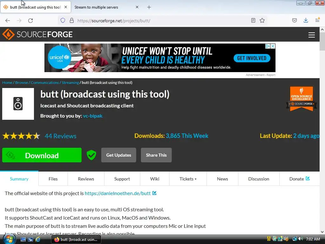Click the AdChoices icon on the ad
This screenshot has height=244, width=325.
(x=268, y=46)
